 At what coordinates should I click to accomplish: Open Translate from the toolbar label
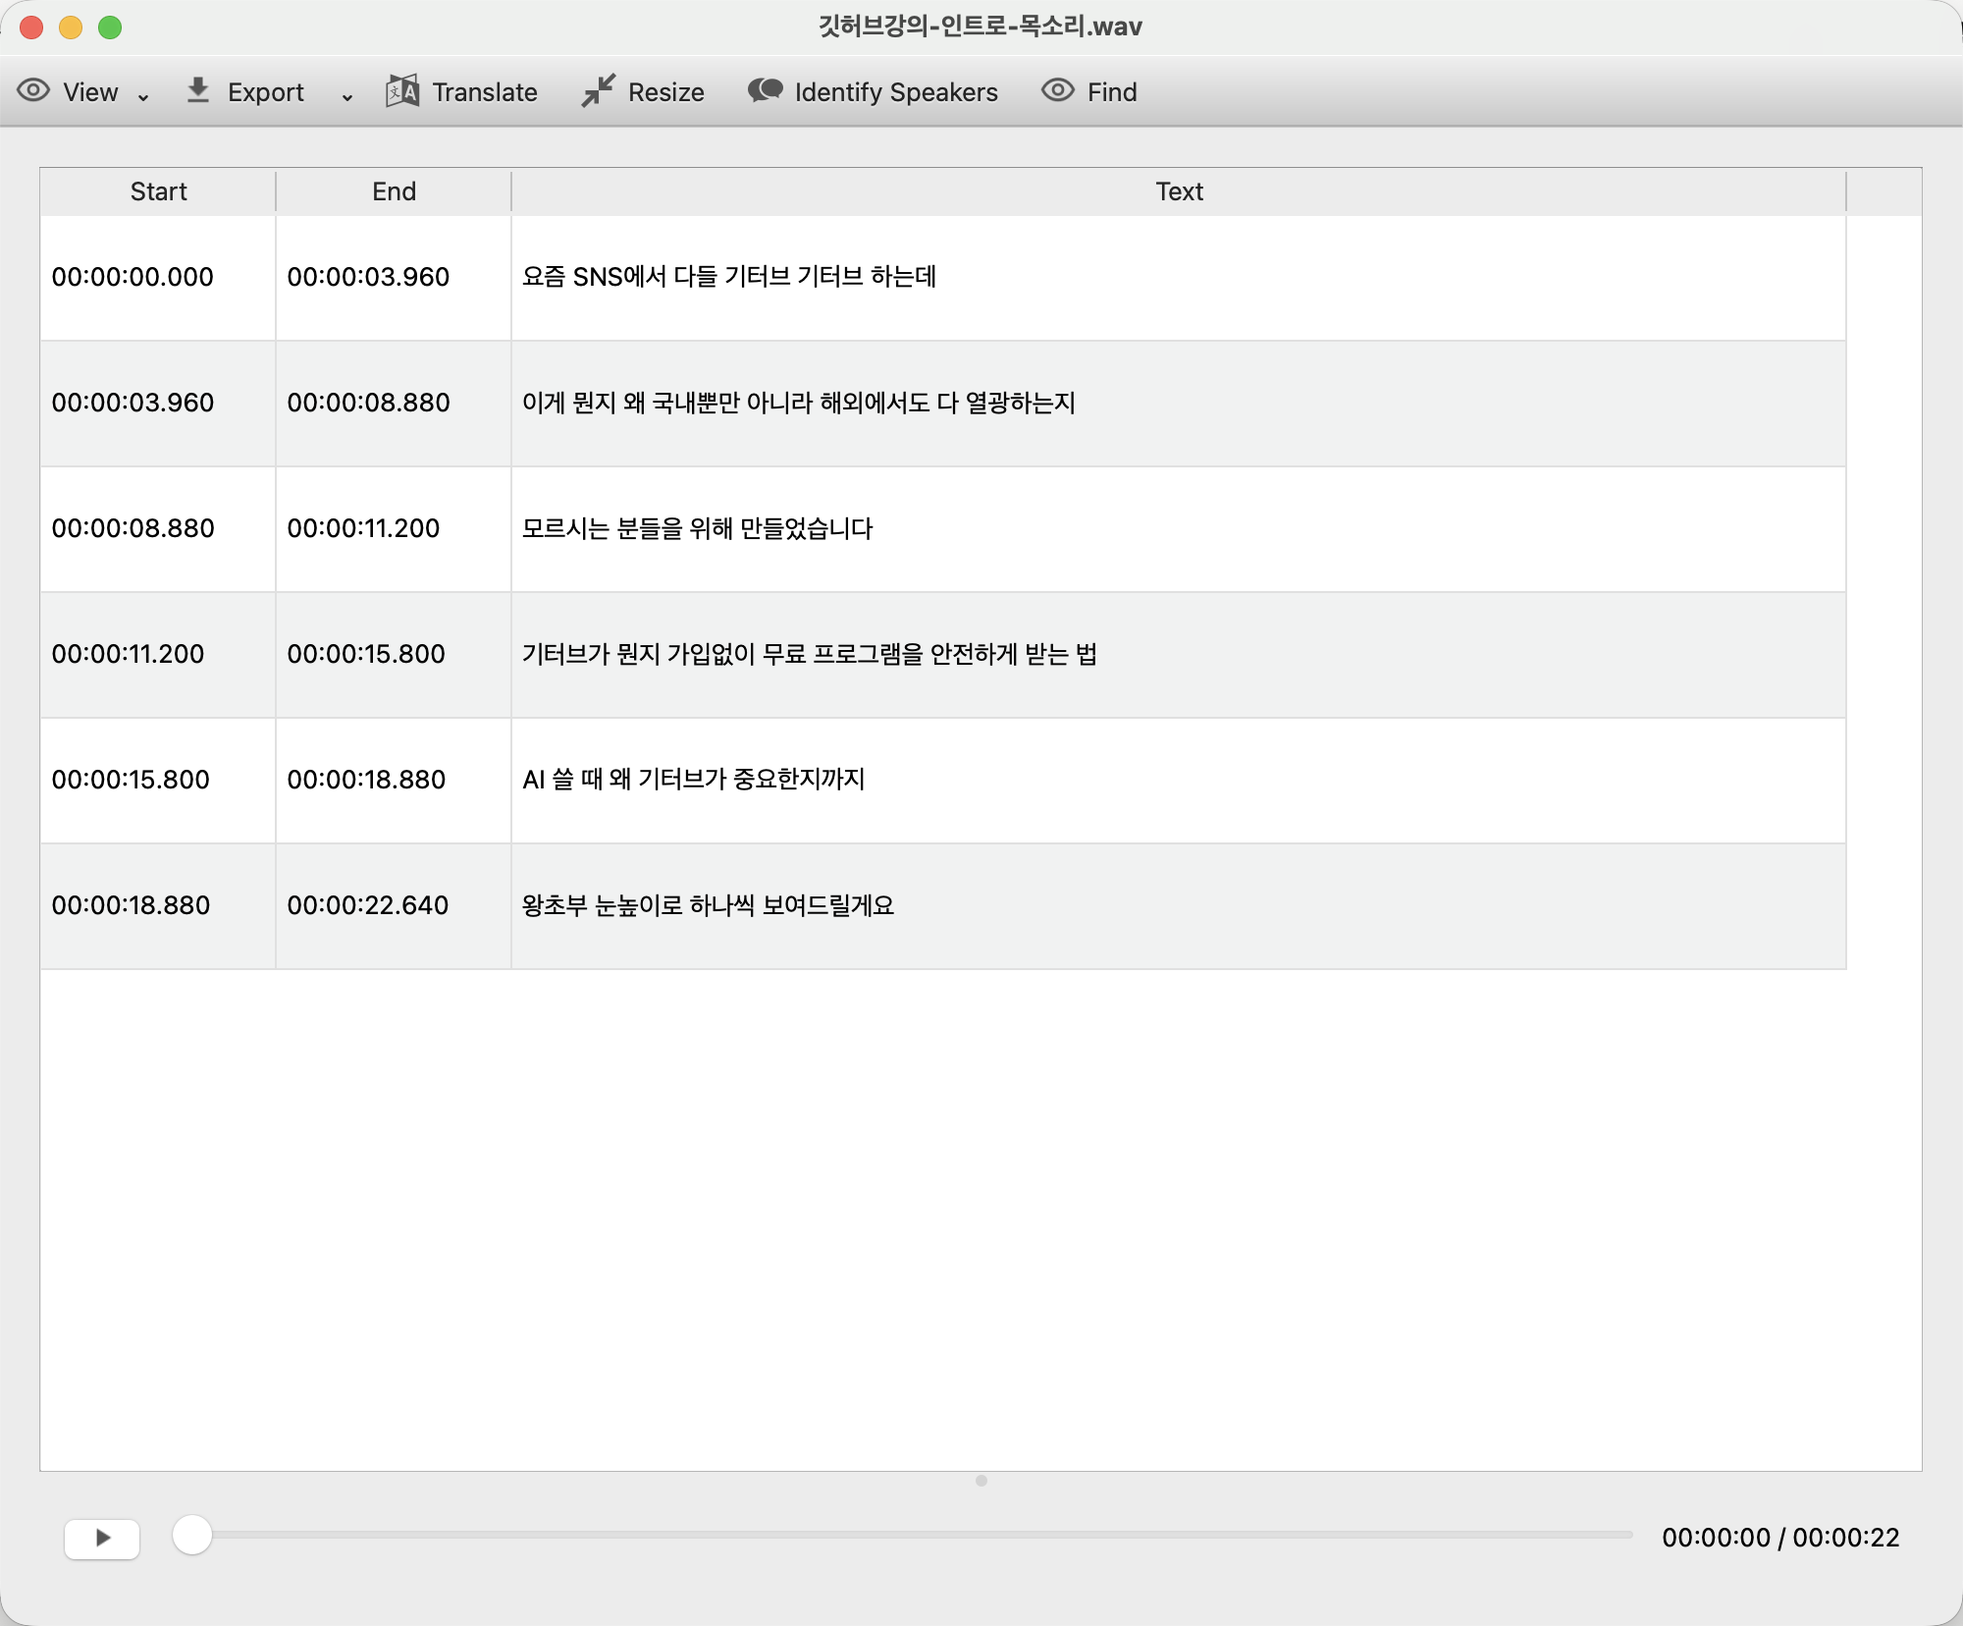click(x=485, y=92)
